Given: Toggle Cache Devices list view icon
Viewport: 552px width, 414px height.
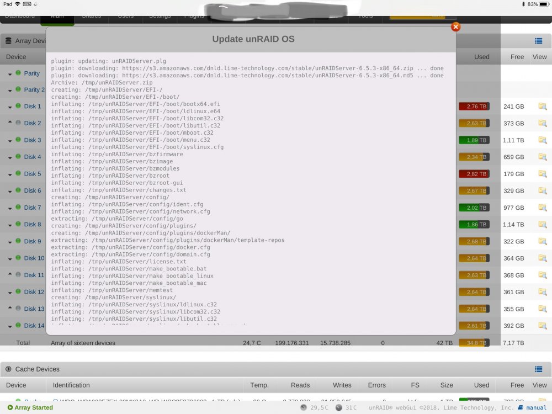Looking at the screenshot, I should (x=538, y=369).
